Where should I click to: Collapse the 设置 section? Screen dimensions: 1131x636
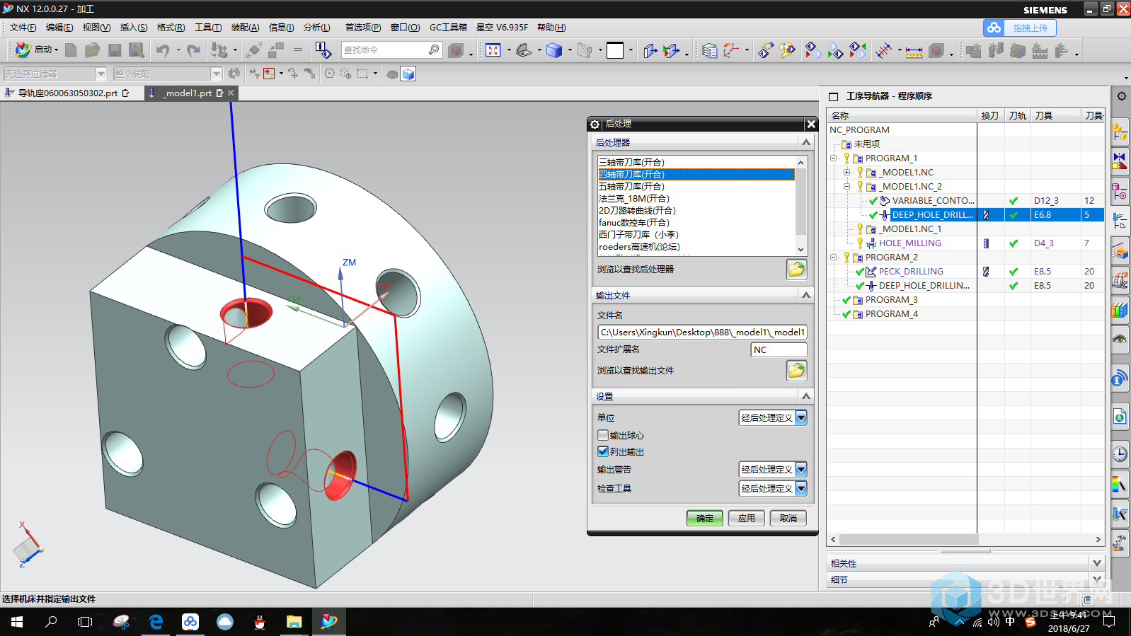(805, 396)
